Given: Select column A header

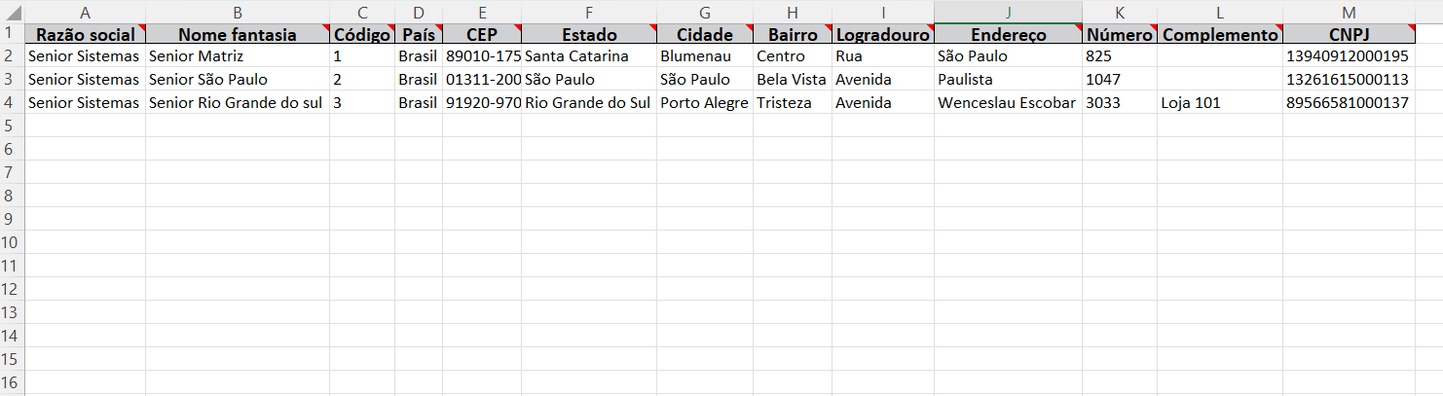Looking at the screenshot, I should [x=85, y=12].
